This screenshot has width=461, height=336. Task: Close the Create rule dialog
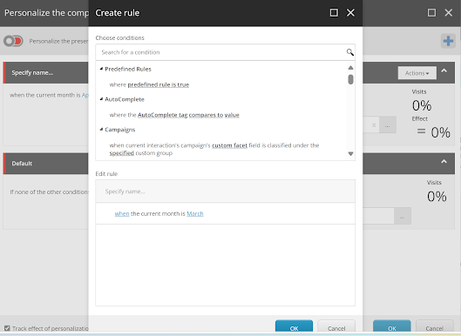click(350, 13)
